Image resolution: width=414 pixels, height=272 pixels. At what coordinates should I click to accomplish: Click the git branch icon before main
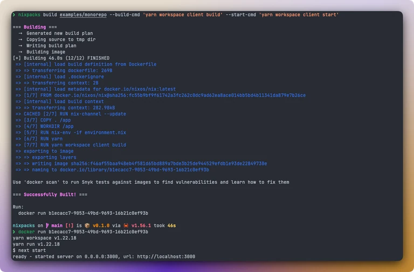(x=47, y=226)
